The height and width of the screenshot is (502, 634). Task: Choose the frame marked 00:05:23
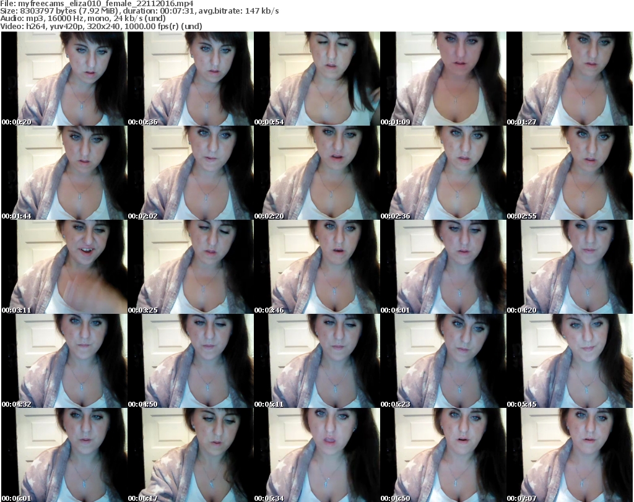[443, 361]
